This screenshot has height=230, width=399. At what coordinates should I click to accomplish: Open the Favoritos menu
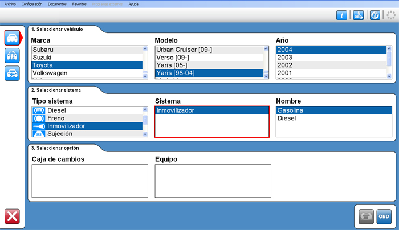coord(79,4)
